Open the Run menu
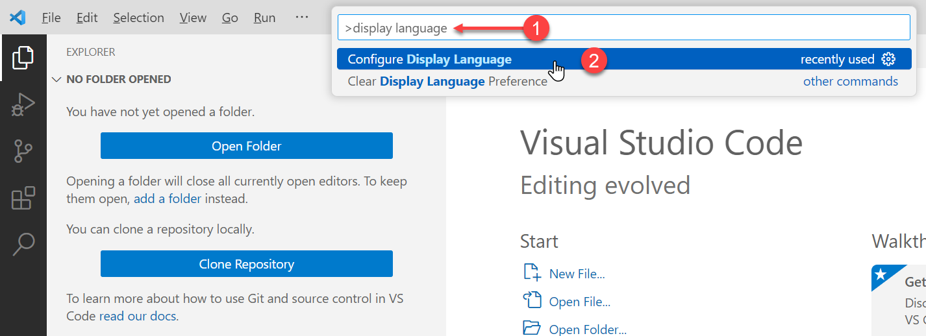Viewport: 926px width, 336px height. point(264,18)
